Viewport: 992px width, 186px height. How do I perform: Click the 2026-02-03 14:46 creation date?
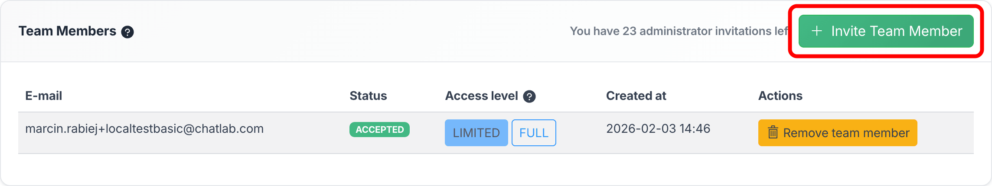(x=658, y=129)
